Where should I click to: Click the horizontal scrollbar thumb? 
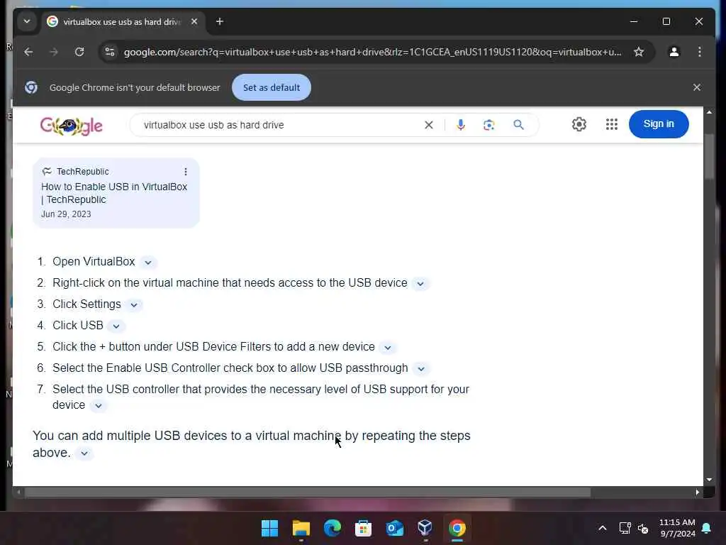(x=308, y=492)
